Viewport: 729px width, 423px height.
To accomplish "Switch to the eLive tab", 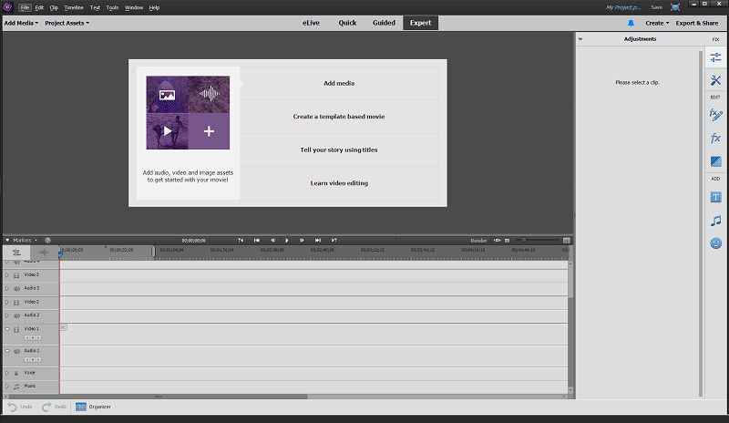I will 311,23.
